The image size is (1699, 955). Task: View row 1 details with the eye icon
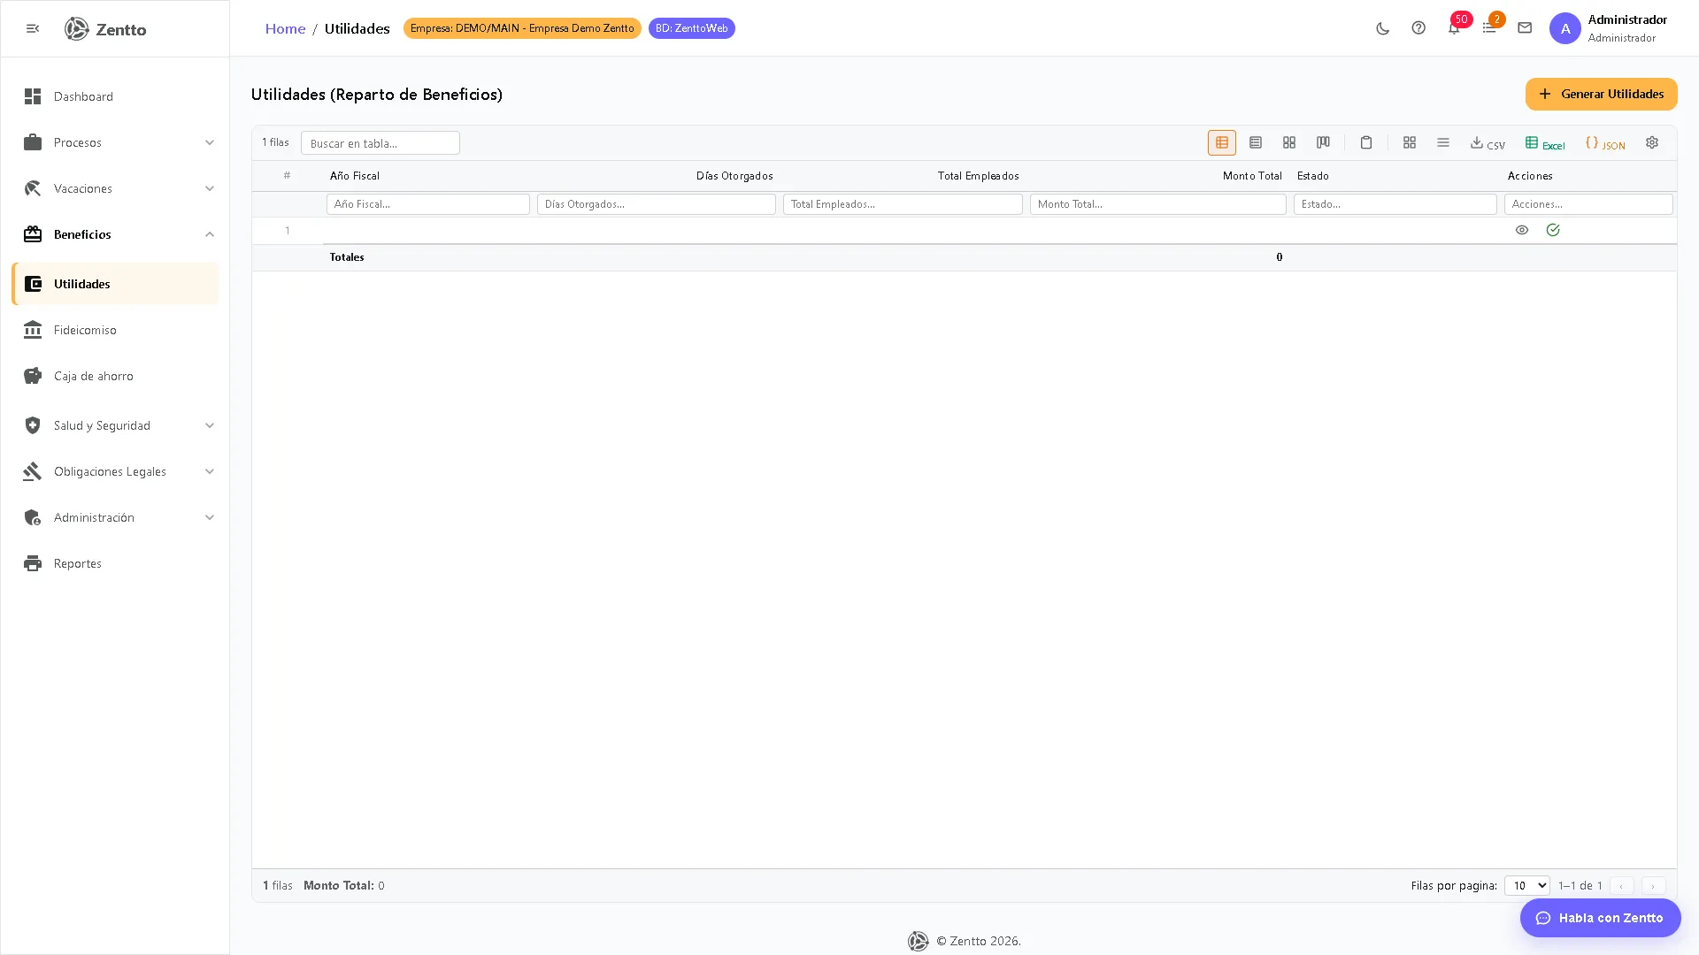point(1522,230)
